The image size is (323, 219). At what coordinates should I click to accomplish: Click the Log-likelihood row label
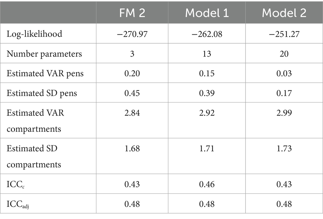tap(34, 34)
